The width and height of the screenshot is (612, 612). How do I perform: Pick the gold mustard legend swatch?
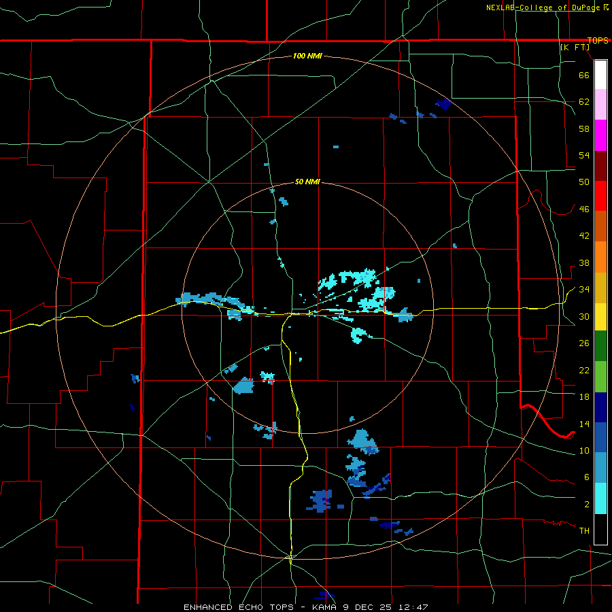600,287
